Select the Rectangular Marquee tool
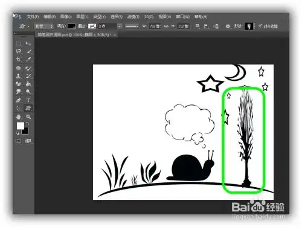The height and width of the screenshot is (227, 302). (x=18, y=43)
